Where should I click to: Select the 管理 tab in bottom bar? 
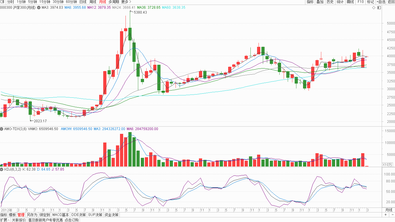pyautogui.click(x=21, y=215)
